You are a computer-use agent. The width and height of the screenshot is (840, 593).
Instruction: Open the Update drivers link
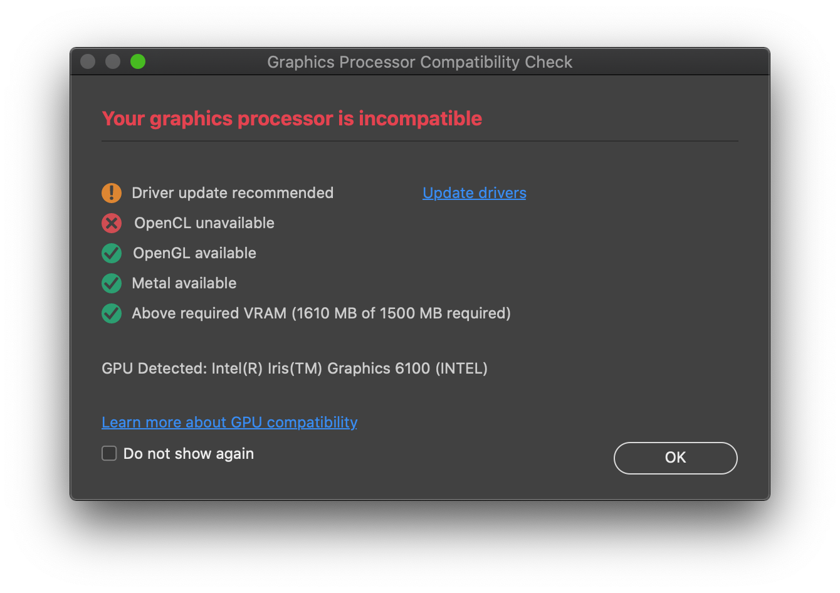click(474, 192)
